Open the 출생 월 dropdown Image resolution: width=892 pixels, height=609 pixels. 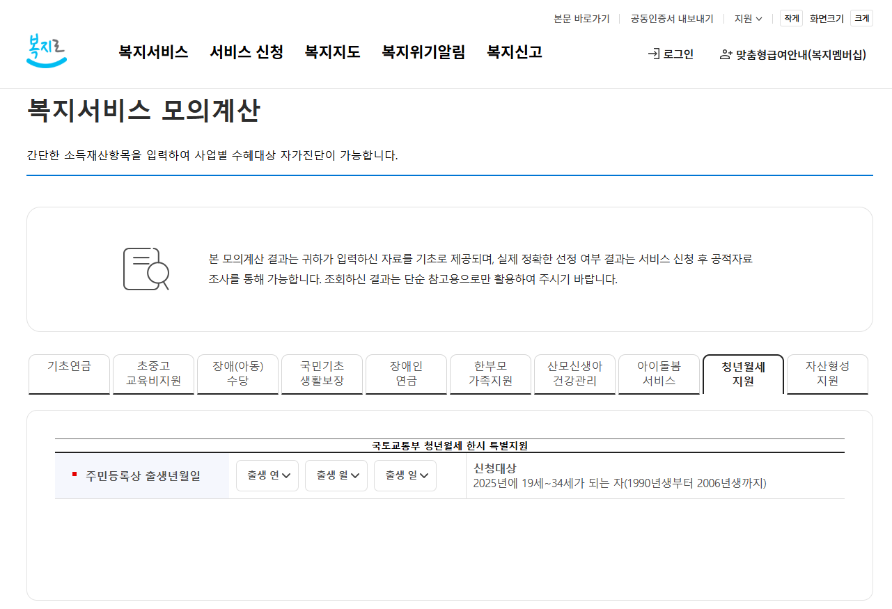coord(336,475)
